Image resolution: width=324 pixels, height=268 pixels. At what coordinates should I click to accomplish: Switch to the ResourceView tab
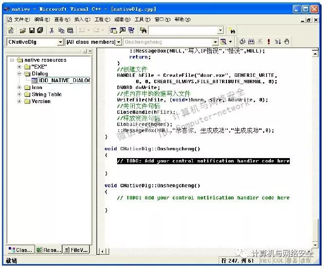pyautogui.click(x=49, y=250)
